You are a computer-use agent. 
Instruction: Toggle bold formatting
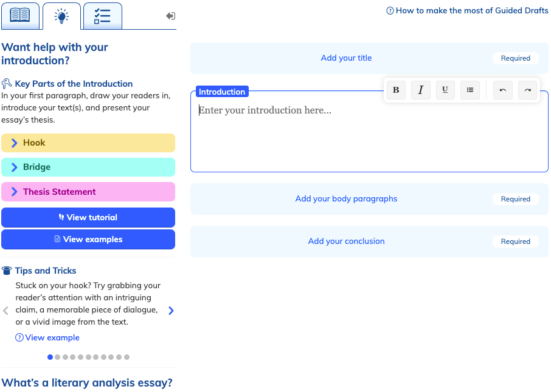click(x=396, y=90)
